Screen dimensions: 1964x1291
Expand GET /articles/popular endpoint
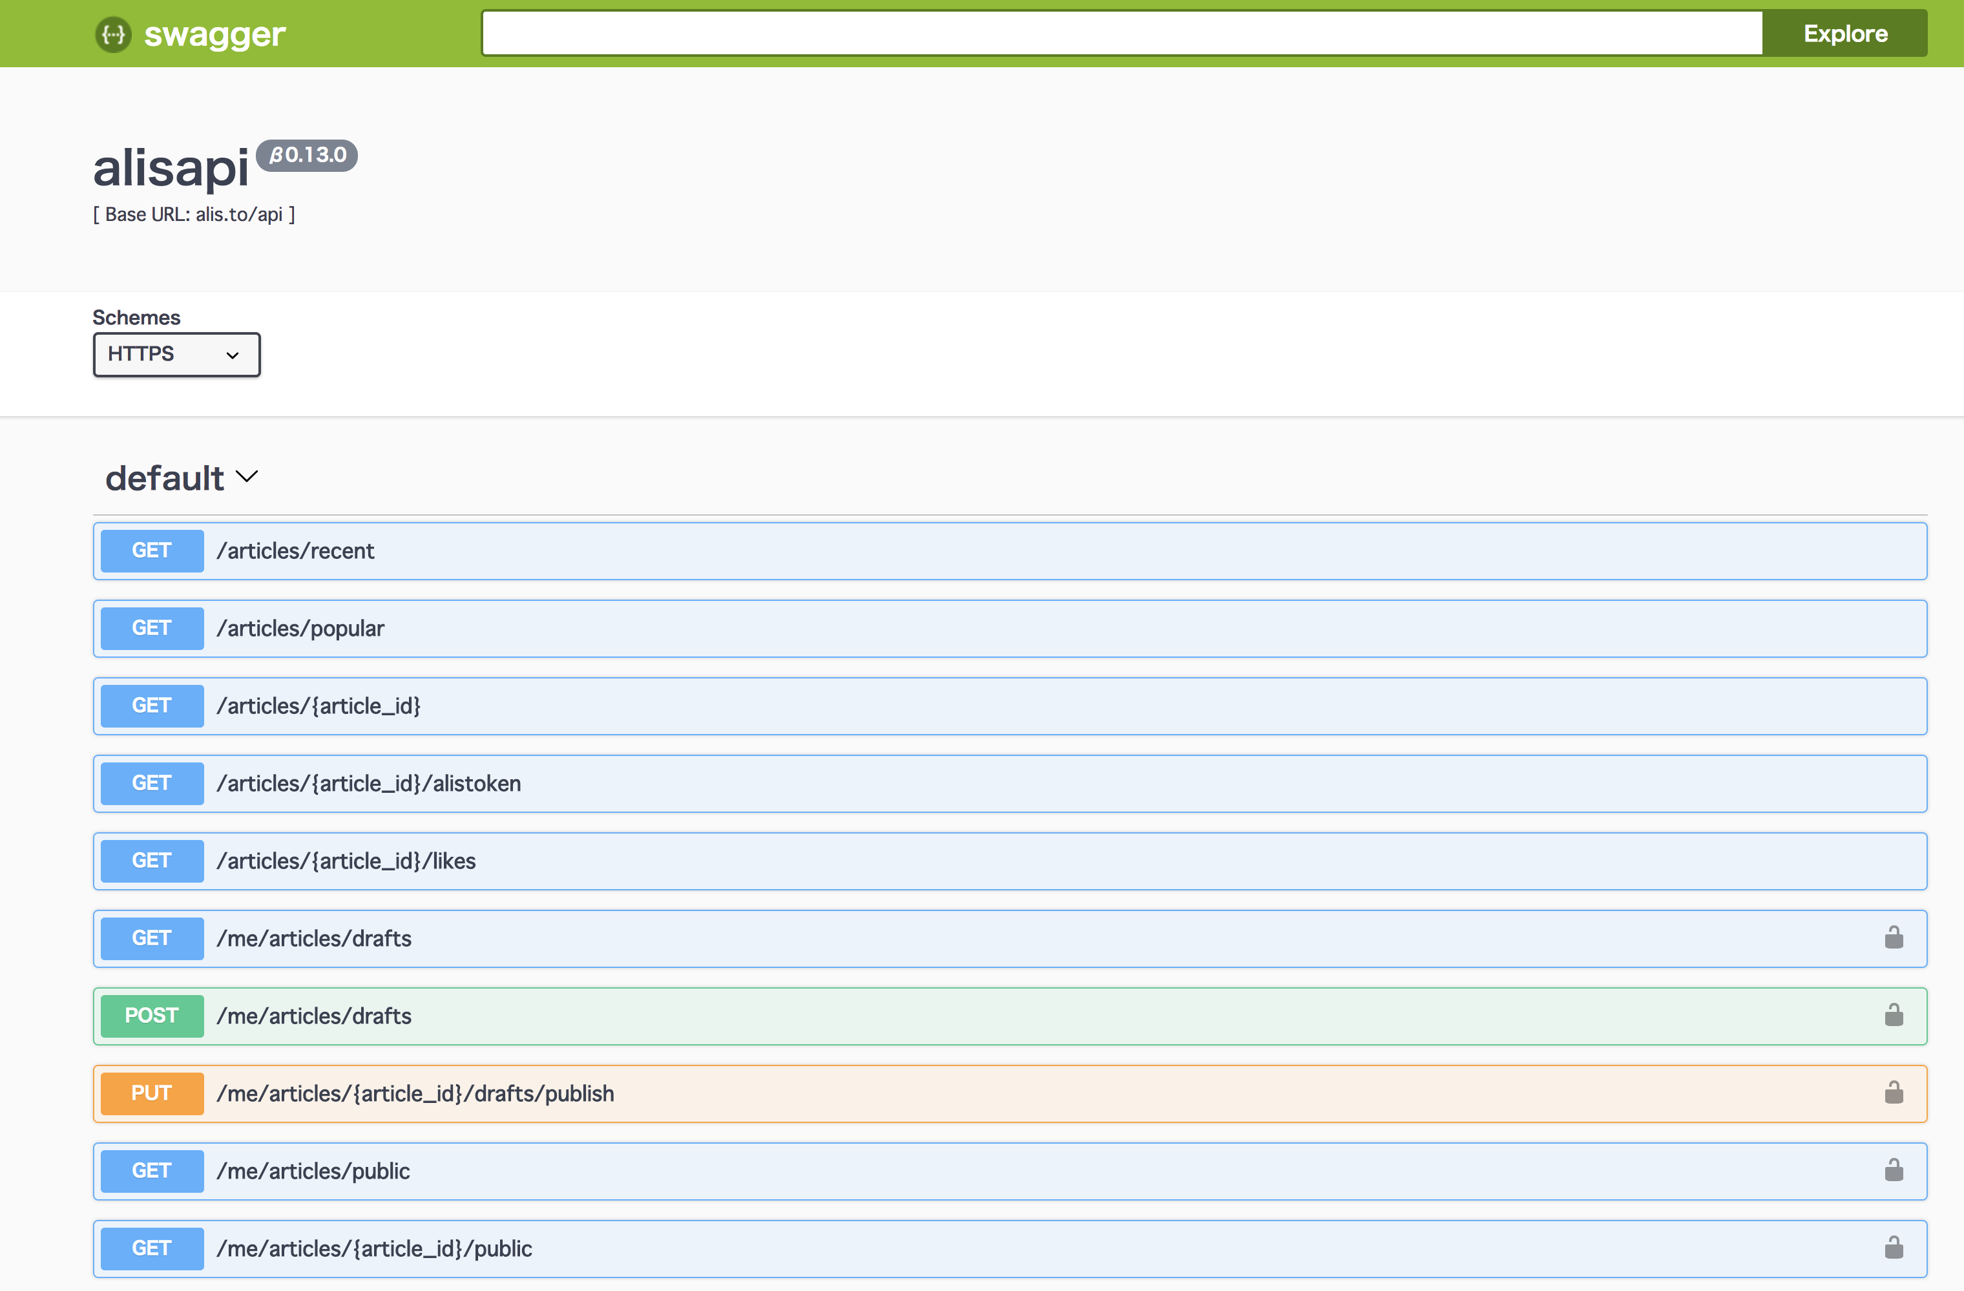pos(300,628)
